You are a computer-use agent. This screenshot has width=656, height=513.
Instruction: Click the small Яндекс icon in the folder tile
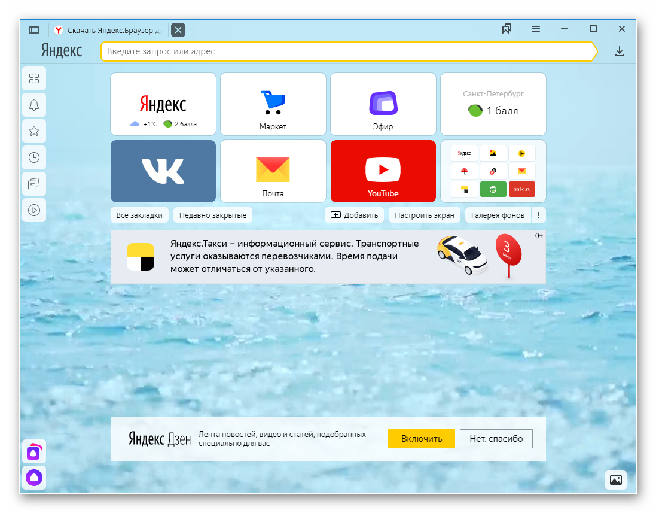pyautogui.click(x=465, y=153)
